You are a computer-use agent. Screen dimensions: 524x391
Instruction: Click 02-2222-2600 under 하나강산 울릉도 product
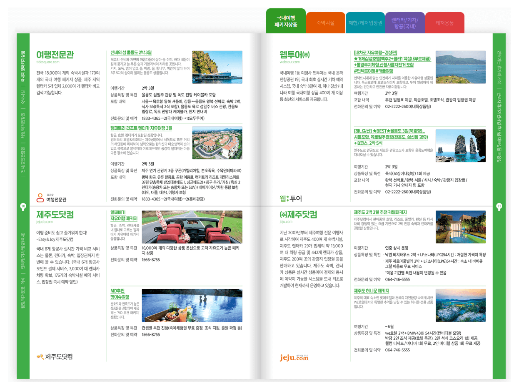pos(408,191)
